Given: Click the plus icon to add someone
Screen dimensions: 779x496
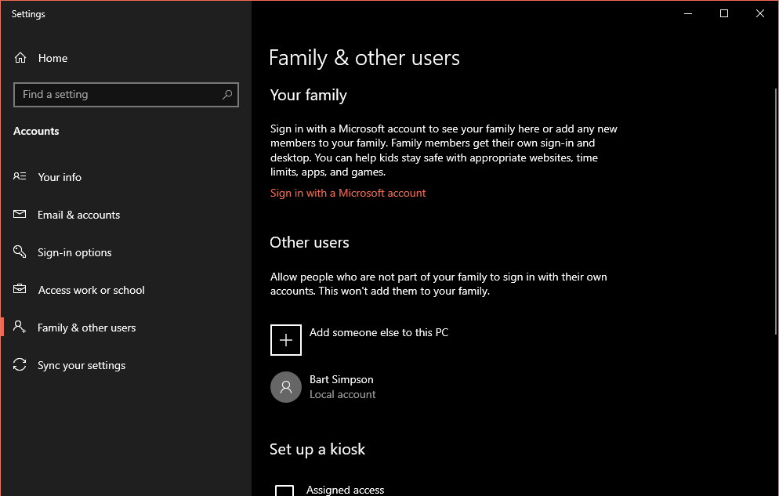Looking at the screenshot, I should 286,340.
